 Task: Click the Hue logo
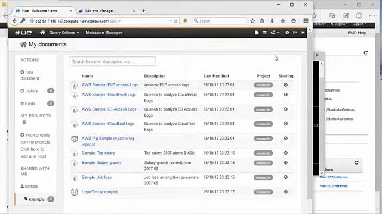23,33
